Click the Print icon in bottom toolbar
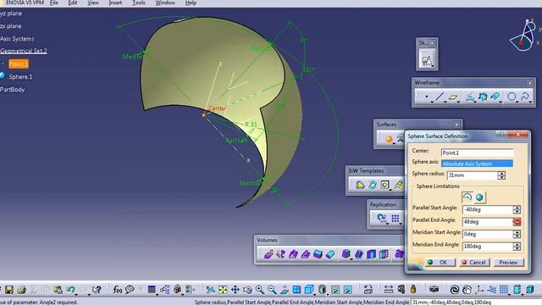The height and width of the screenshot is (305, 542). point(21,290)
